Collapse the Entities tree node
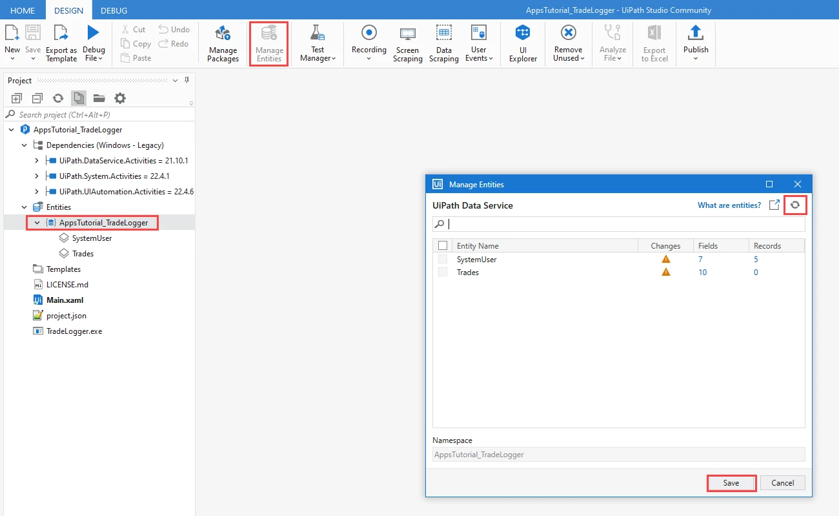 click(x=24, y=207)
